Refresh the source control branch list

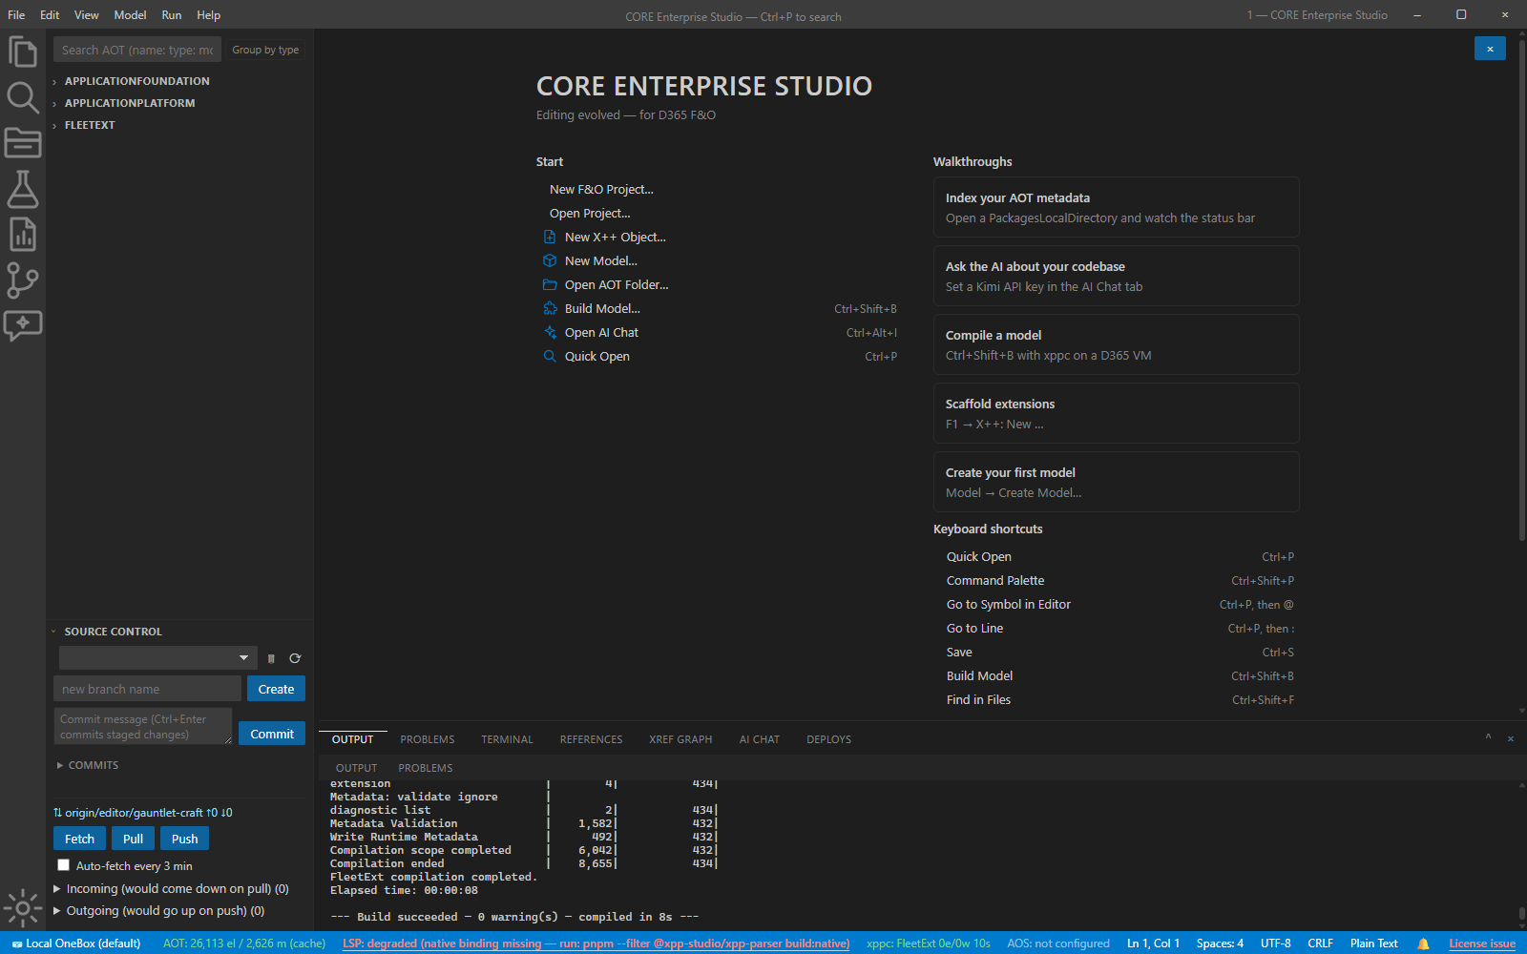pyautogui.click(x=295, y=658)
